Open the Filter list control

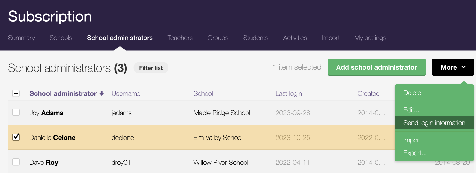pos(151,68)
